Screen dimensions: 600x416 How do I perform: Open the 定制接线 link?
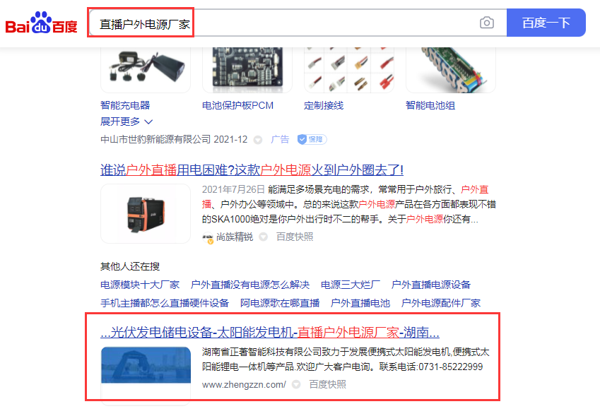coord(324,105)
